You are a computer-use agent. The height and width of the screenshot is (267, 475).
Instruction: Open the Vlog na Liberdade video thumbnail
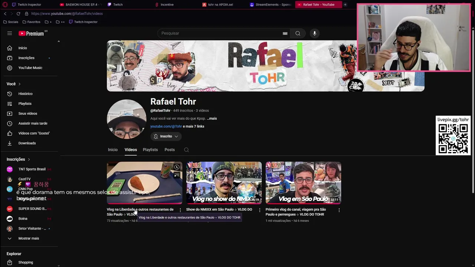[x=144, y=183]
